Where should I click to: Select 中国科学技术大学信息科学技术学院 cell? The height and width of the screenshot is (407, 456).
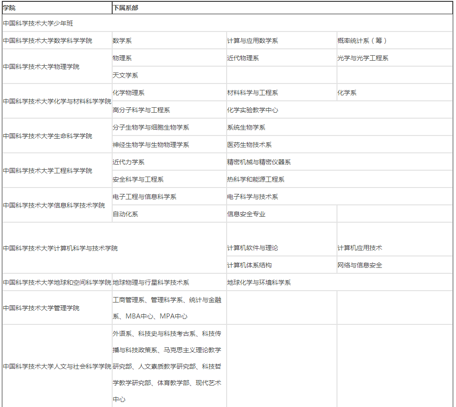click(57, 205)
